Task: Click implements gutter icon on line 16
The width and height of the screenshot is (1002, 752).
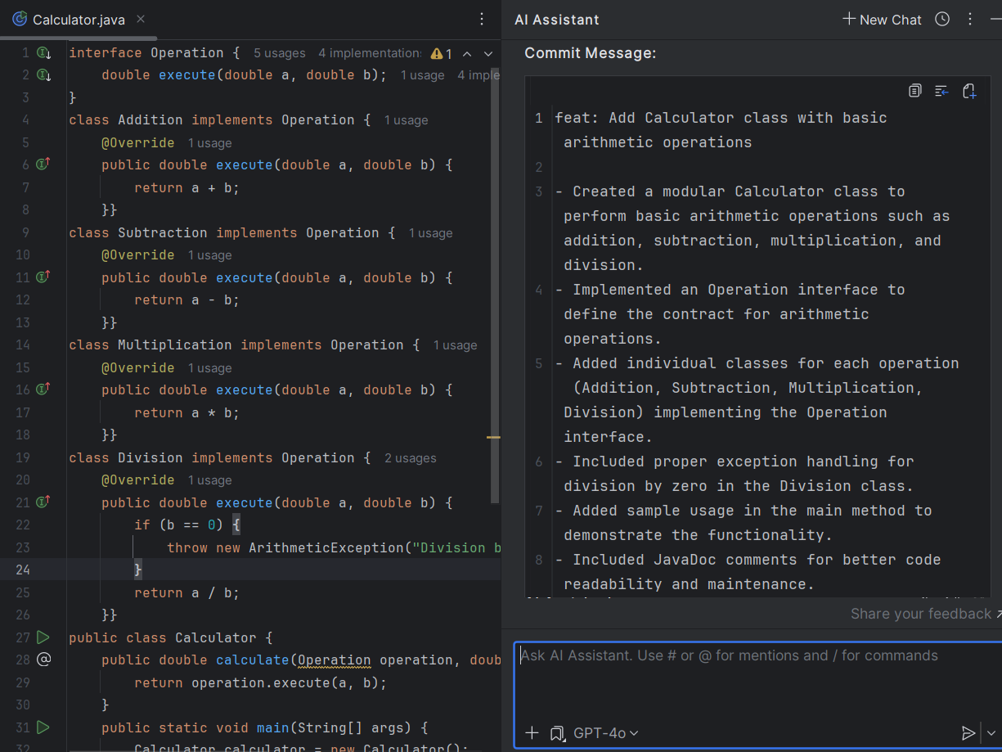Action: (x=44, y=390)
